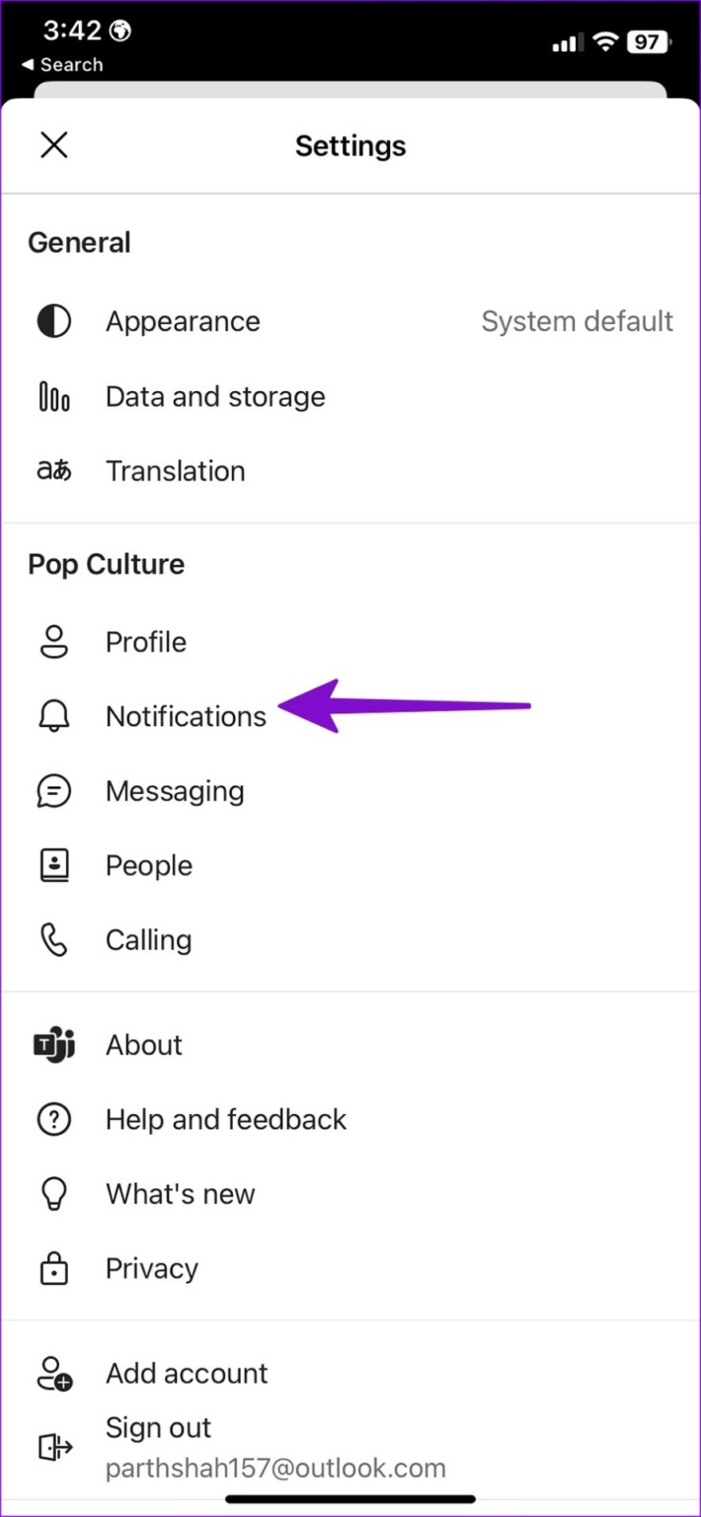Tap the Teams logo next to About

point(53,1044)
